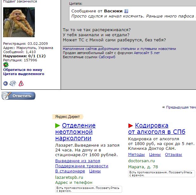The image size is (196, 195).
Task: Open В стационаре sublink
Action: [x=70, y=171]
